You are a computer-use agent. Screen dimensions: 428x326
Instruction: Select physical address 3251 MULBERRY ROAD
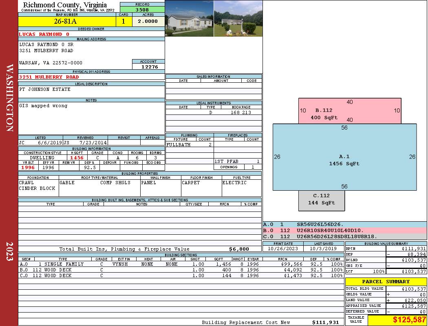click(49, 77)
